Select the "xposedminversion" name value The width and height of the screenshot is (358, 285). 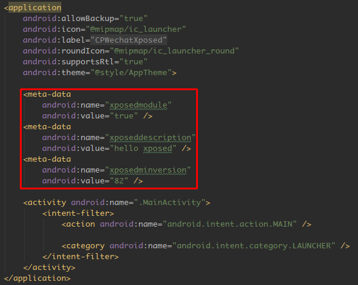click(148, 170)
